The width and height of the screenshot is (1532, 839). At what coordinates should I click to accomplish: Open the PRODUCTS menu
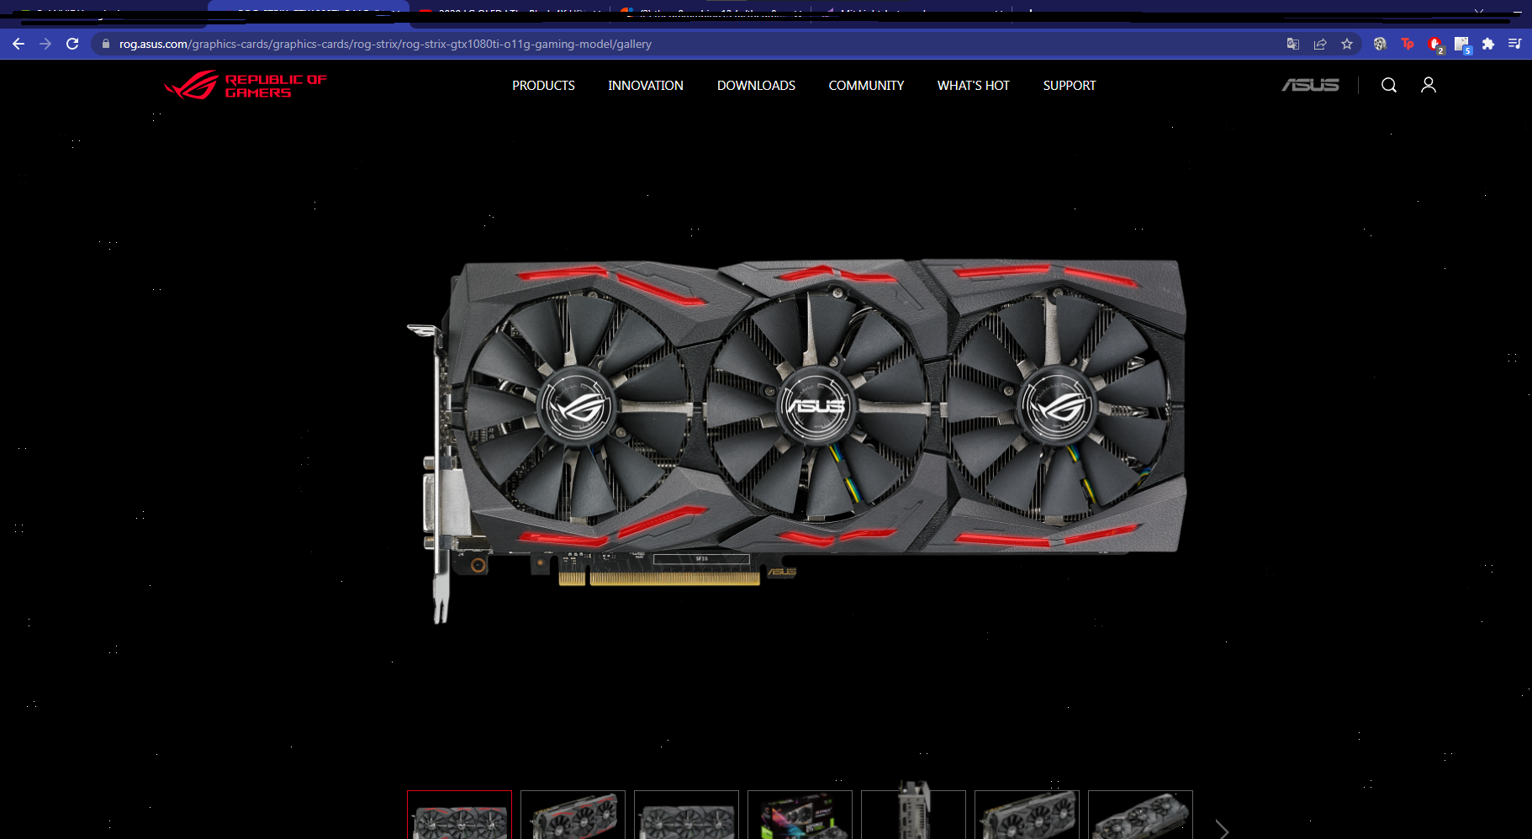(543, 86)
